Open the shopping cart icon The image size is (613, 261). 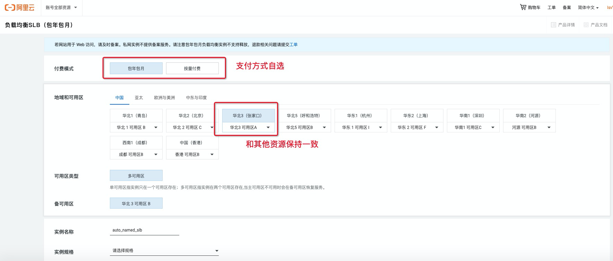click(x=523, y=7)
